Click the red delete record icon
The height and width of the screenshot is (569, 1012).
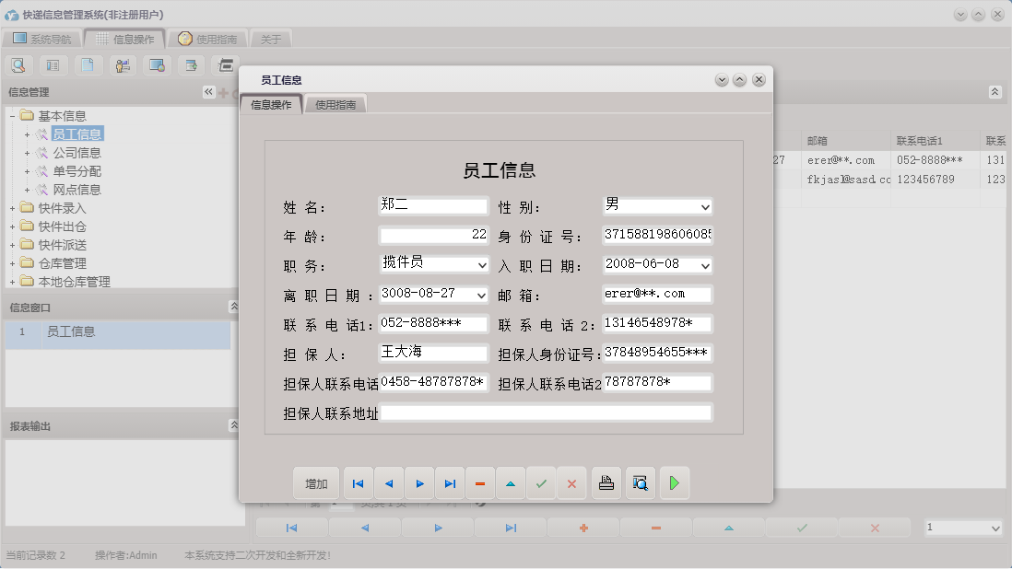coord(479,482)
